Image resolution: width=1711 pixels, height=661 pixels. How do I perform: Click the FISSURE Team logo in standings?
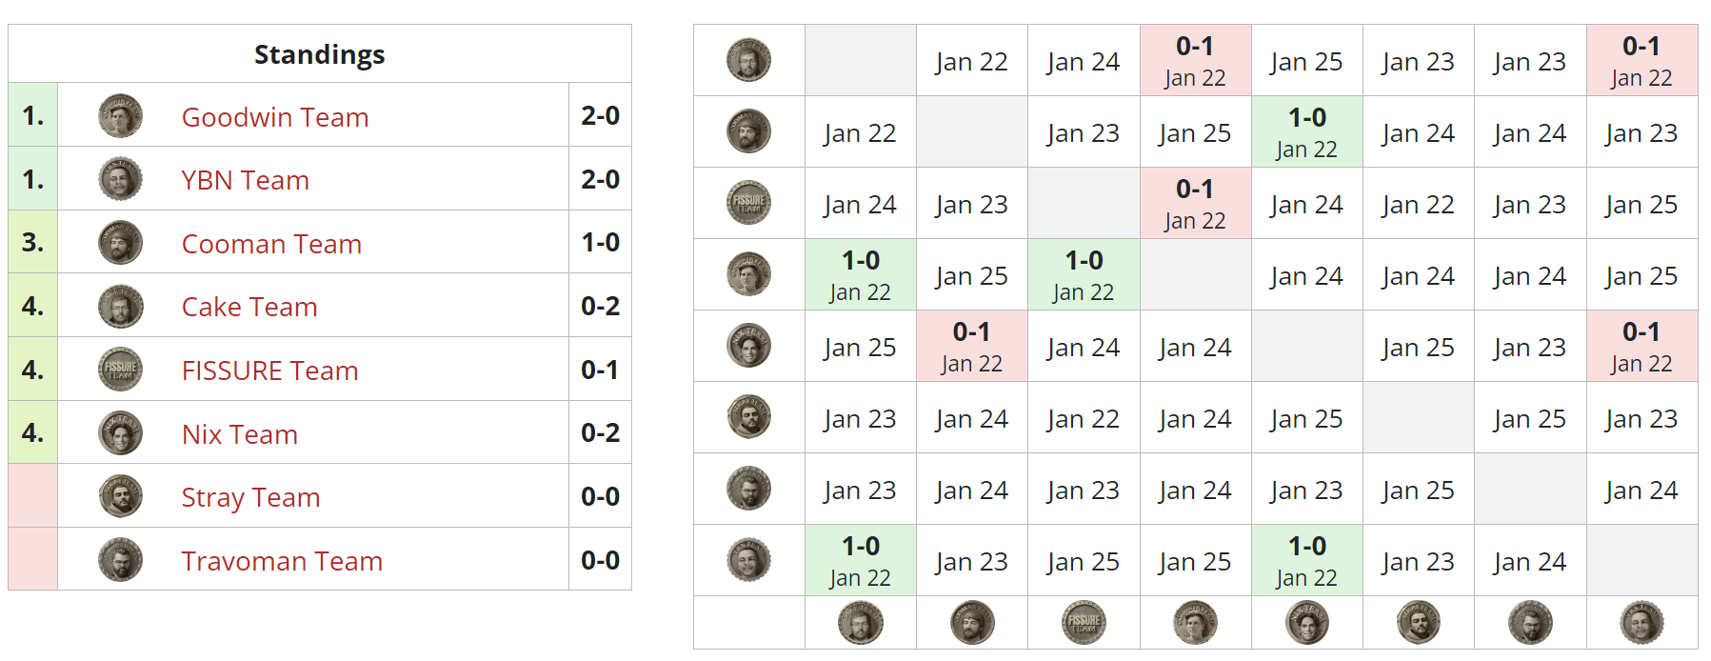[x=120, y=370]
